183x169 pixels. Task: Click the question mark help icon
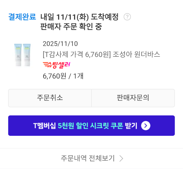coord(127,17)
